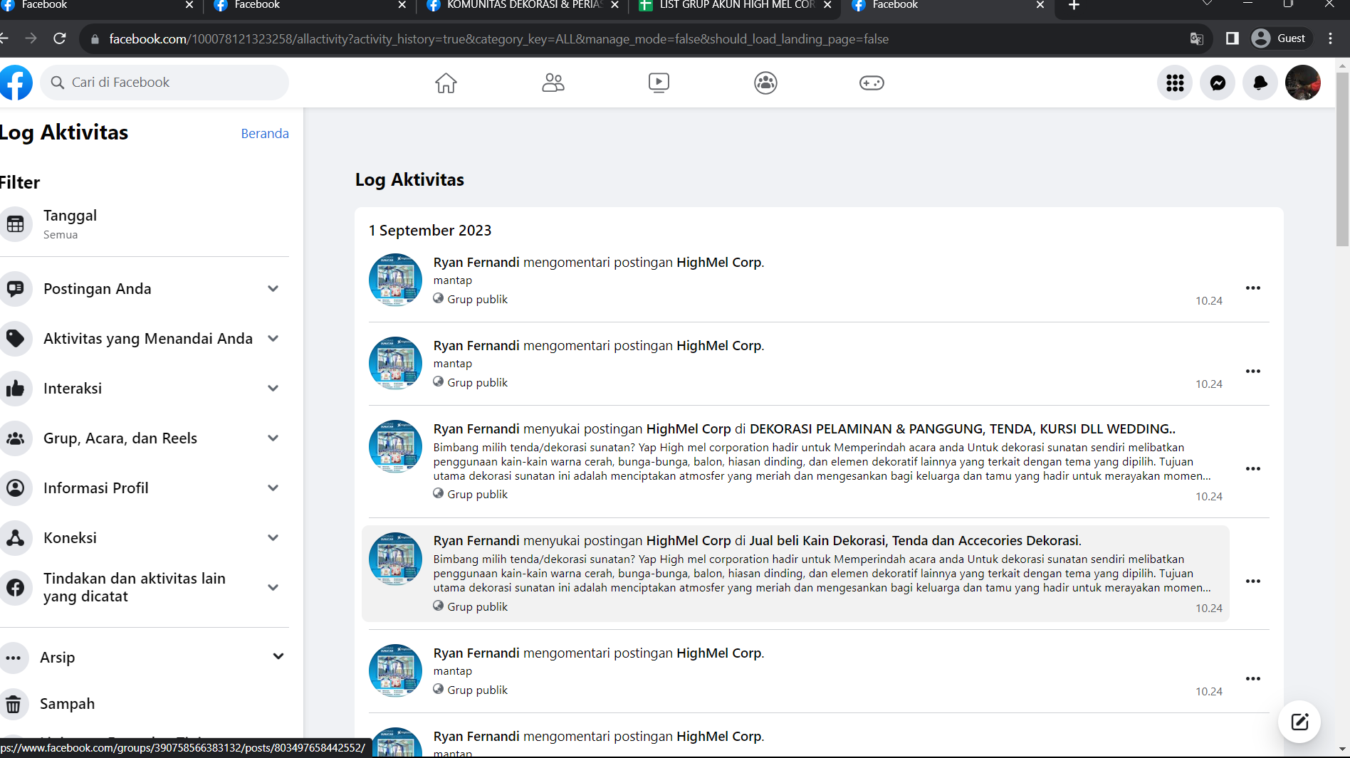
Task: Open thumbnail of first activity entry
Action: pyautogui.click(x=395, y=280)
